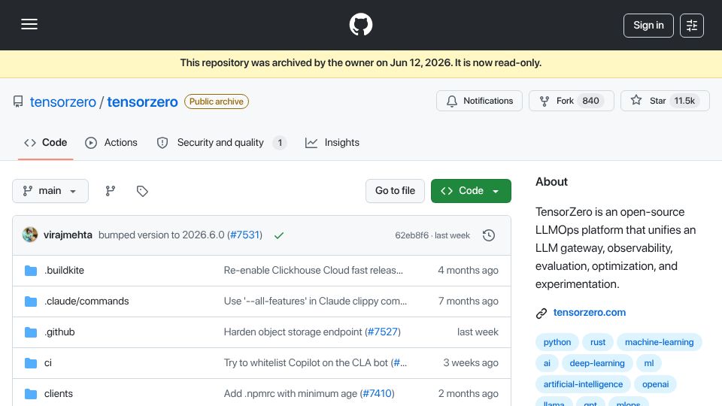
Task: Select the openai topic tag
Action: [656, 384]
